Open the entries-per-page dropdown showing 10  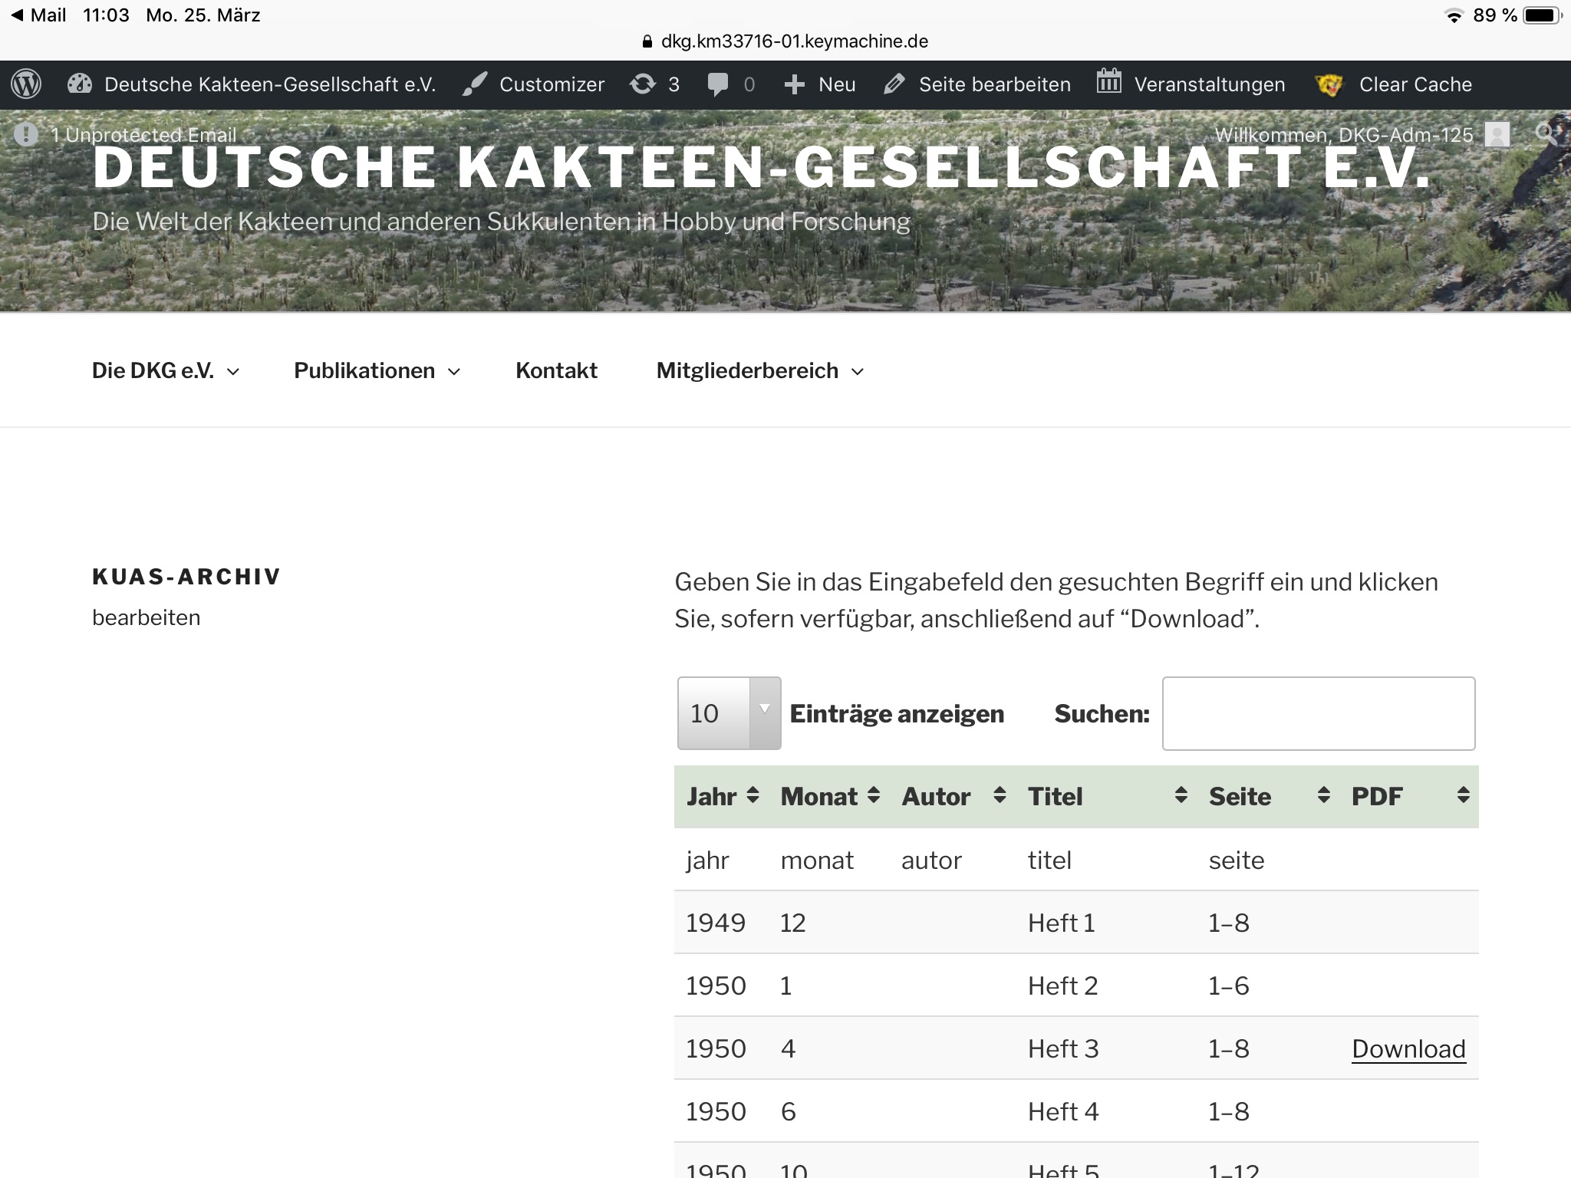(729, 713)
